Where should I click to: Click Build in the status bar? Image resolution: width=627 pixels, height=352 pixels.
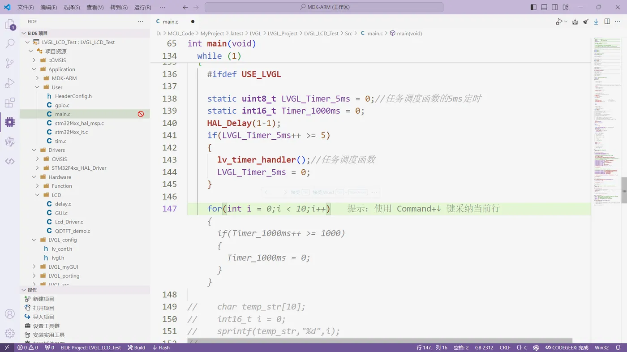click(136, 348)
